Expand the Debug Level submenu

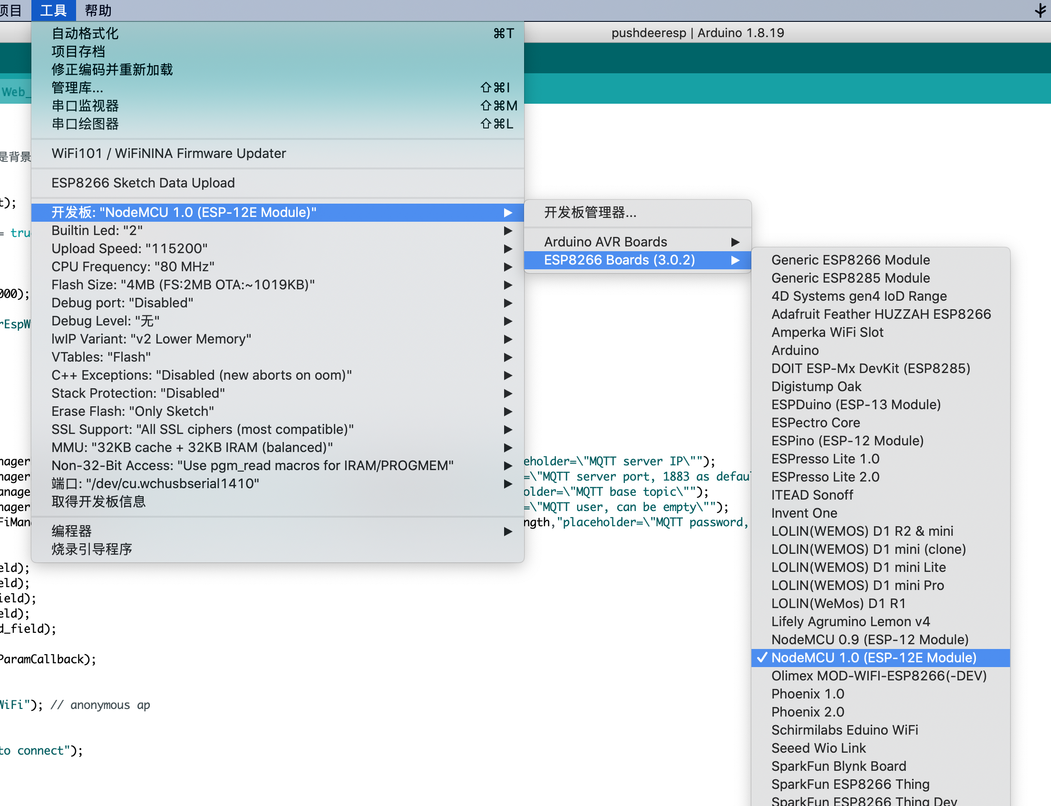[278, 321]
